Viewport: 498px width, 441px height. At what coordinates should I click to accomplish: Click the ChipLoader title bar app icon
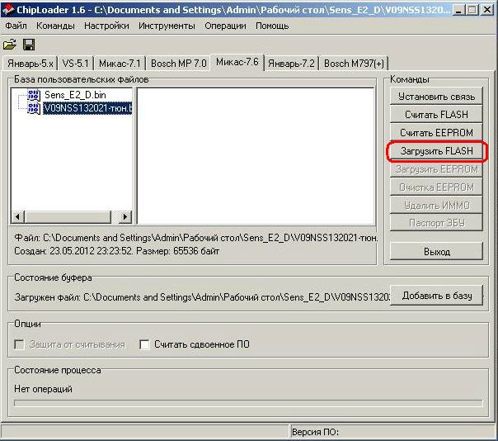pos(9,10)
